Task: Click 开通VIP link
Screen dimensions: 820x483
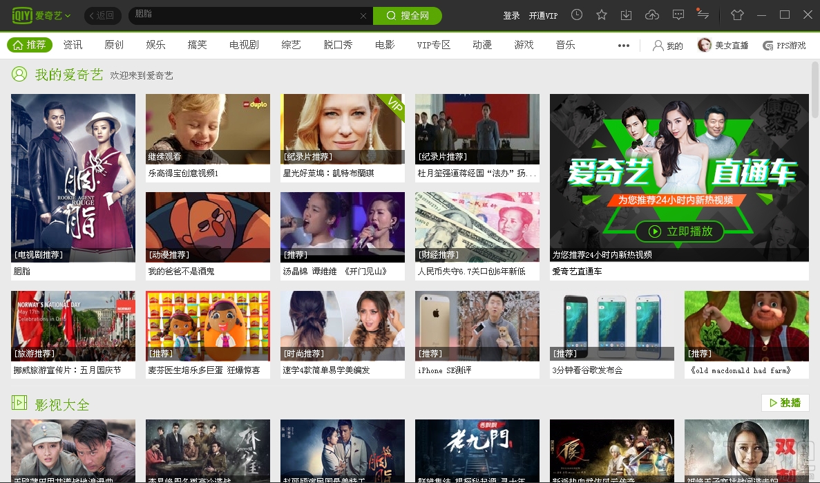Action: coord(543,16)
